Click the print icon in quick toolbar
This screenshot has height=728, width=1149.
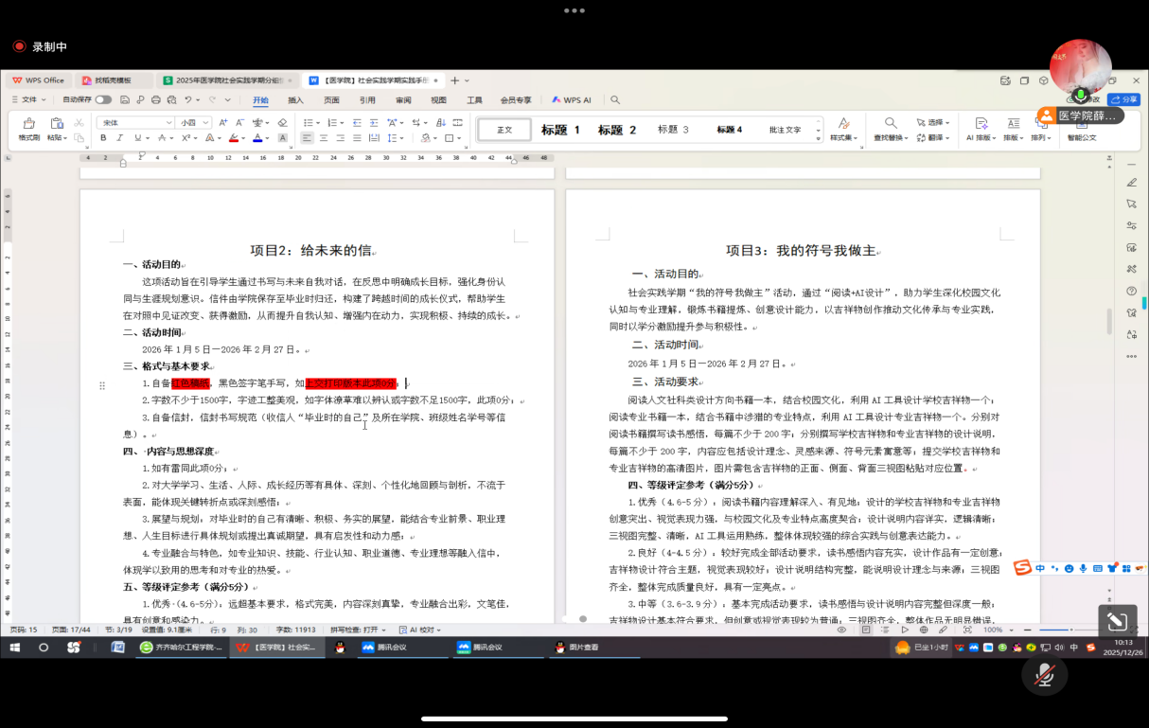pyautogui.click(x=155, y=99)
